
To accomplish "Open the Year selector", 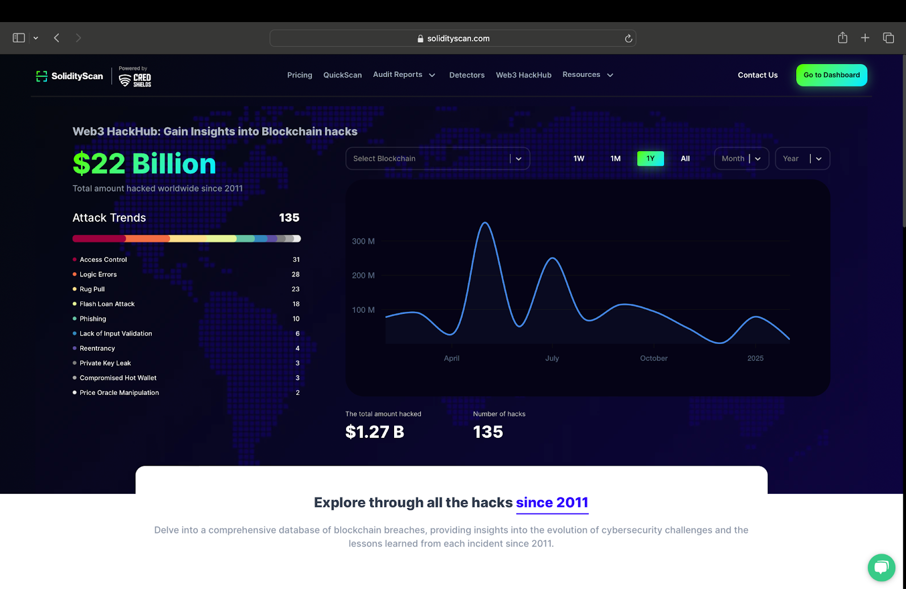I will 802,158.
